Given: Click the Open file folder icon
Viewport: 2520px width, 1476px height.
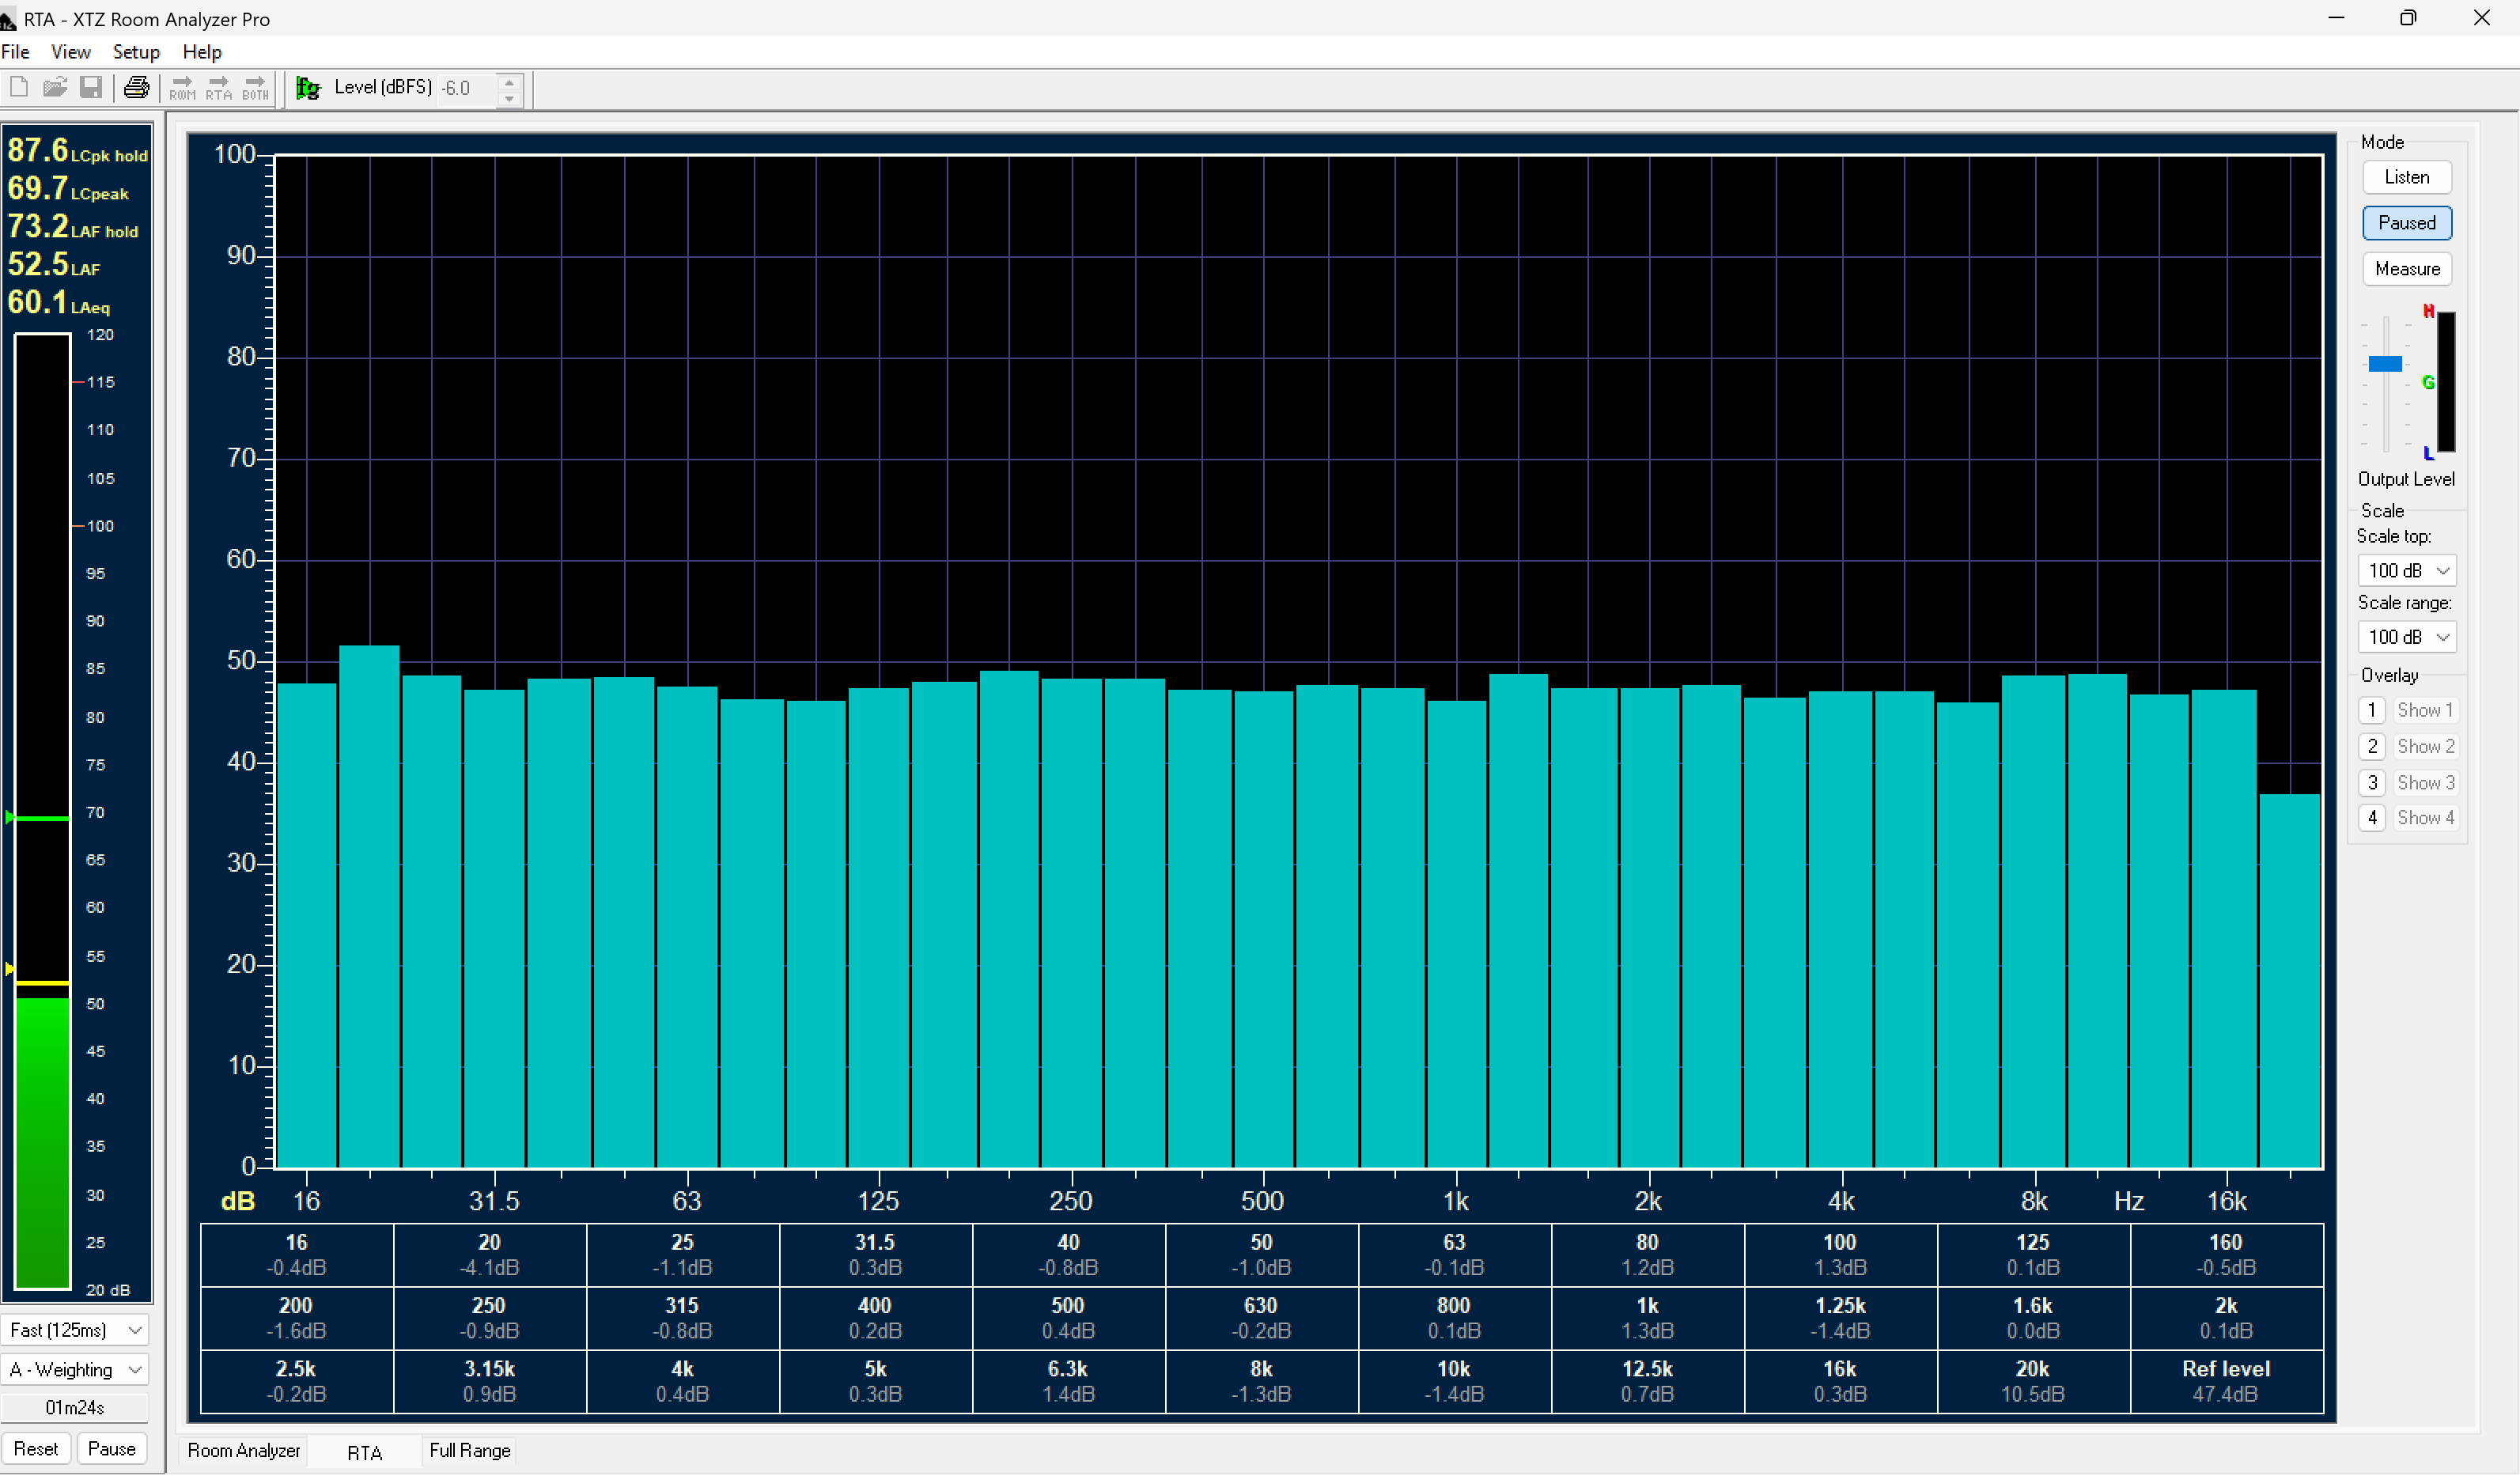Looking at the screenshot, I should [55, 88].
